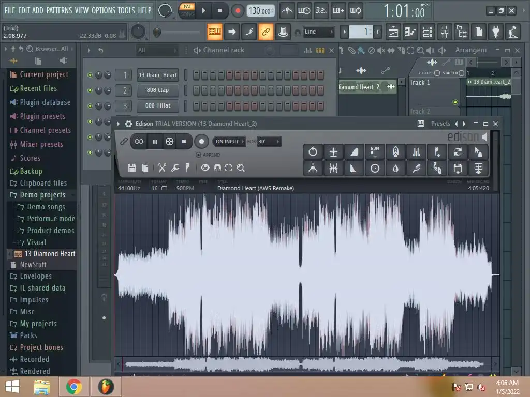Click Edison's save file floppy icon
Viewport: 530px width, 397px height.
tap(132, 168)
